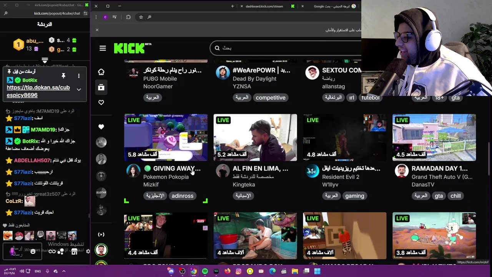Click DanasTV streamer avatar
This screenshot has width=492, height=277.
click(x=402, y=171)
